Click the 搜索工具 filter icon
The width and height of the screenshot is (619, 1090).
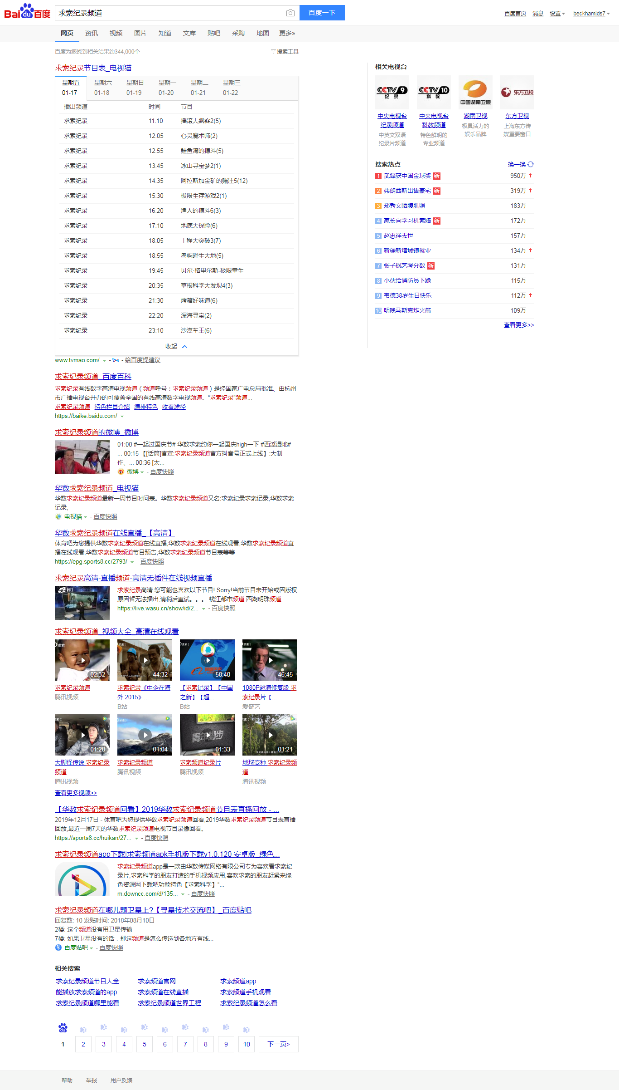273,52
